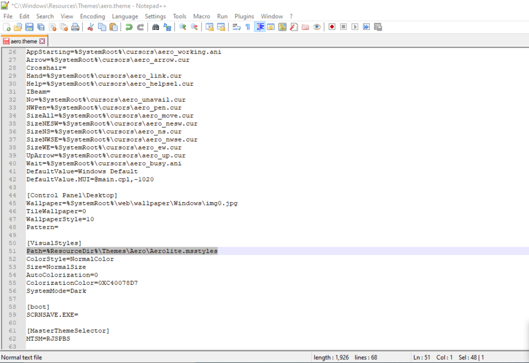Click the Save All toolbar icon

pos(41,27)
